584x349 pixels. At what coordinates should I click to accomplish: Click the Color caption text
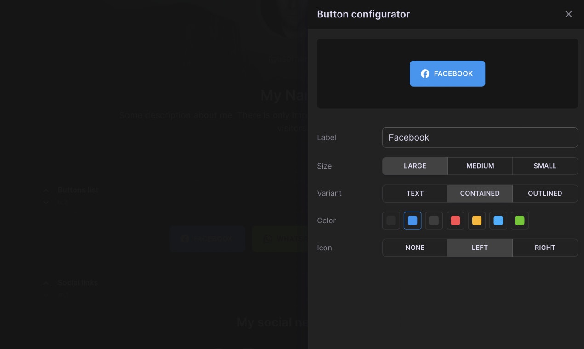click(326, 220)
